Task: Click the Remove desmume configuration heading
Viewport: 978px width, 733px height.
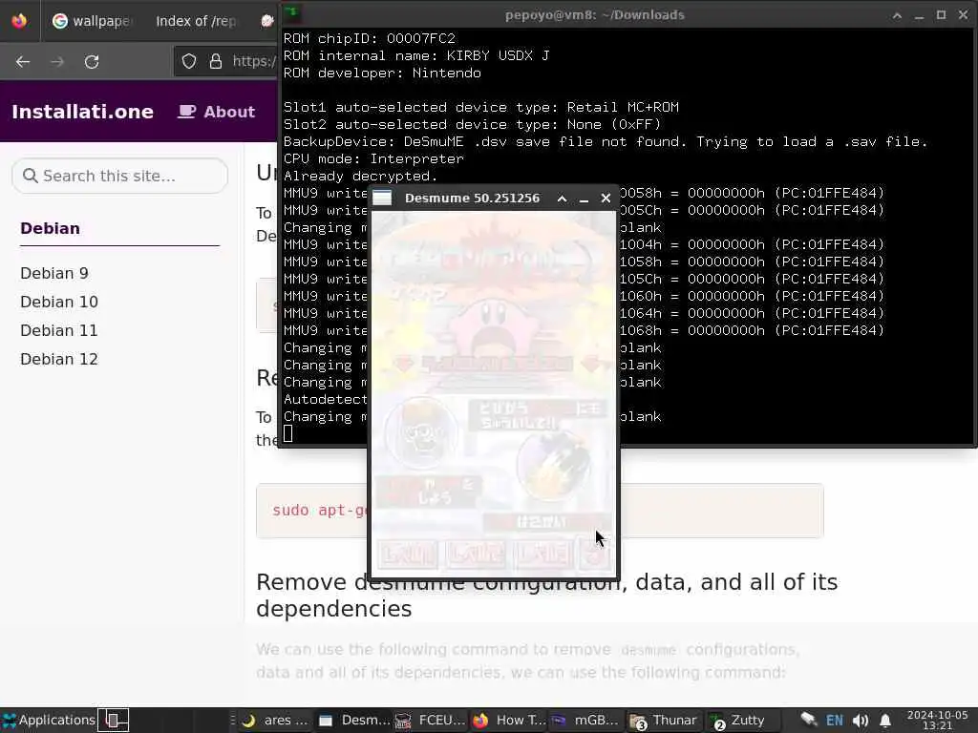Action: (546, 595)
